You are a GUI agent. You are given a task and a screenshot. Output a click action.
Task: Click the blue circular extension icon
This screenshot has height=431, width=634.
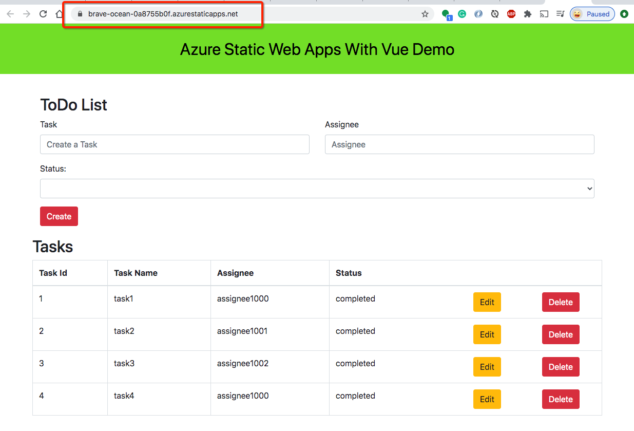pyautogui.click(x=478, y=14)
